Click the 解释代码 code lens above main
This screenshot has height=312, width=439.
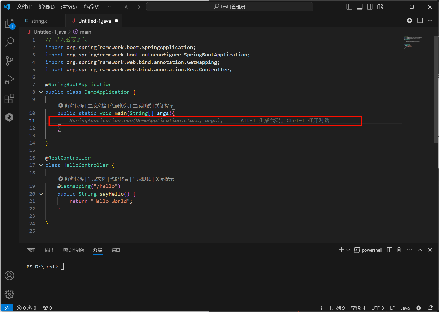pyautogui.click(x=74, y=106)
